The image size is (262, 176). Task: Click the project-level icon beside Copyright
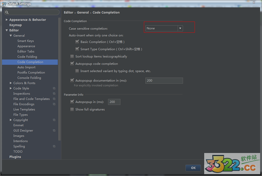coord(54,120)
